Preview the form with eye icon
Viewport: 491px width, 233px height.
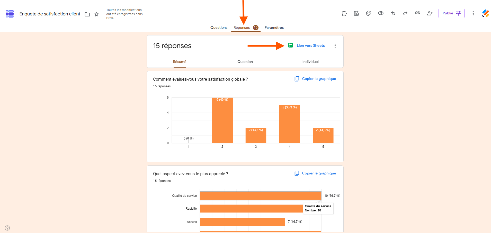[x=381, y=13]
